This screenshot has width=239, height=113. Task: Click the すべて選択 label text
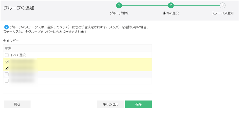[x=18, y=55]
